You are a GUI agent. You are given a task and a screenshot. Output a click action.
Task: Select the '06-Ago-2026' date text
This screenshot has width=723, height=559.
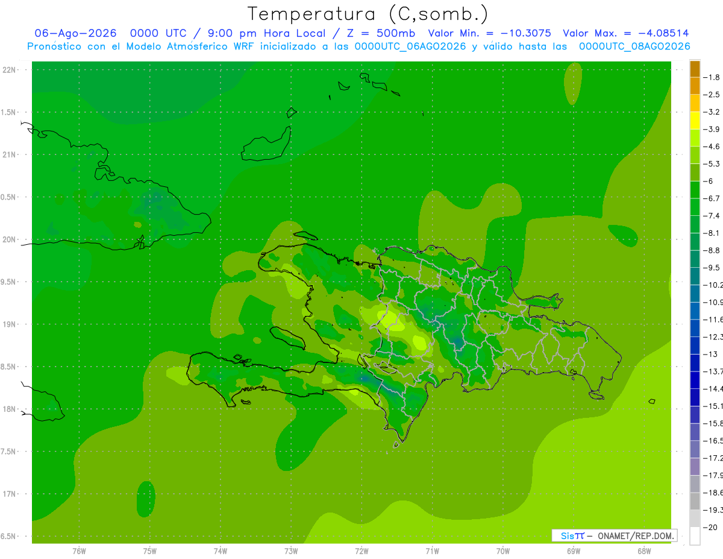point(75,33)
